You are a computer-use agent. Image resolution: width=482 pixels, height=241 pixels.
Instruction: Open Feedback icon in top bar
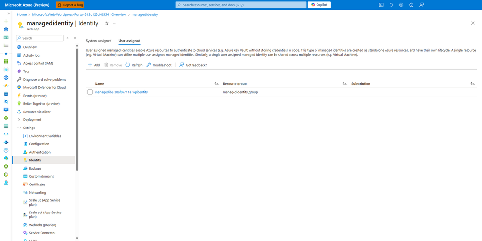coord(421,5)
